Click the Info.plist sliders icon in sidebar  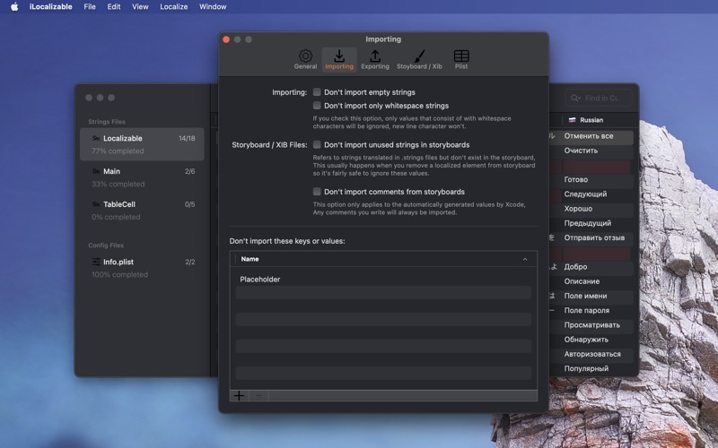96,262
